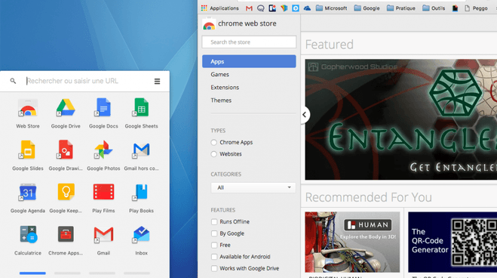Open the launcher hamburger menu
497x278 pixels.
tap(157, 82)
